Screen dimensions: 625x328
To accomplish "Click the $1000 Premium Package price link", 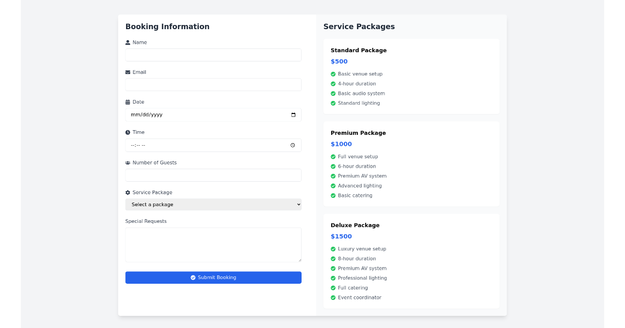I will coord(341,144).
